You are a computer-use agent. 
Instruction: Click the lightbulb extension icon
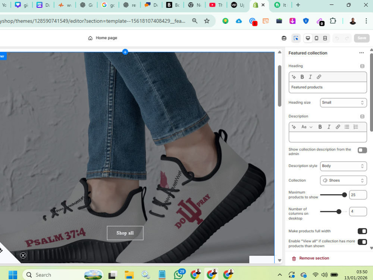coord(225,21)
